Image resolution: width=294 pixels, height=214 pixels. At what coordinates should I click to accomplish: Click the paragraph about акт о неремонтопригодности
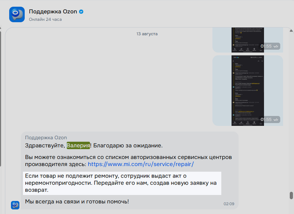(122, 183)
